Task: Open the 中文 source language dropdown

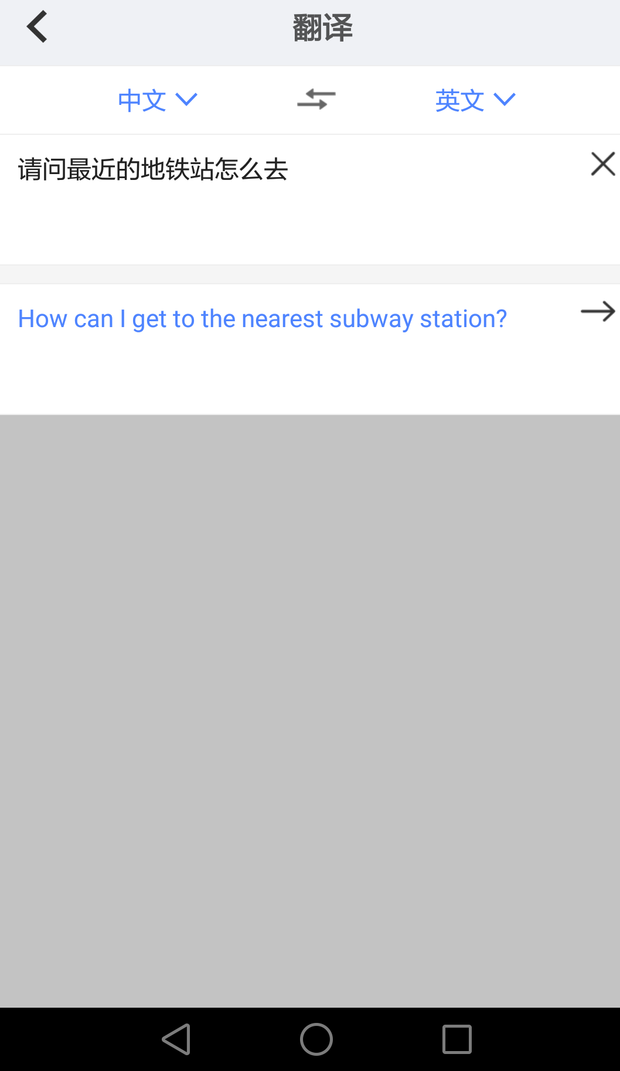Action: click(x=142, y=100)
